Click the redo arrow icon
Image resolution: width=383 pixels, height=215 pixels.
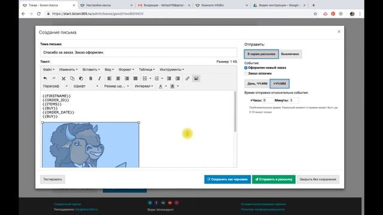(x=54, y=78)
